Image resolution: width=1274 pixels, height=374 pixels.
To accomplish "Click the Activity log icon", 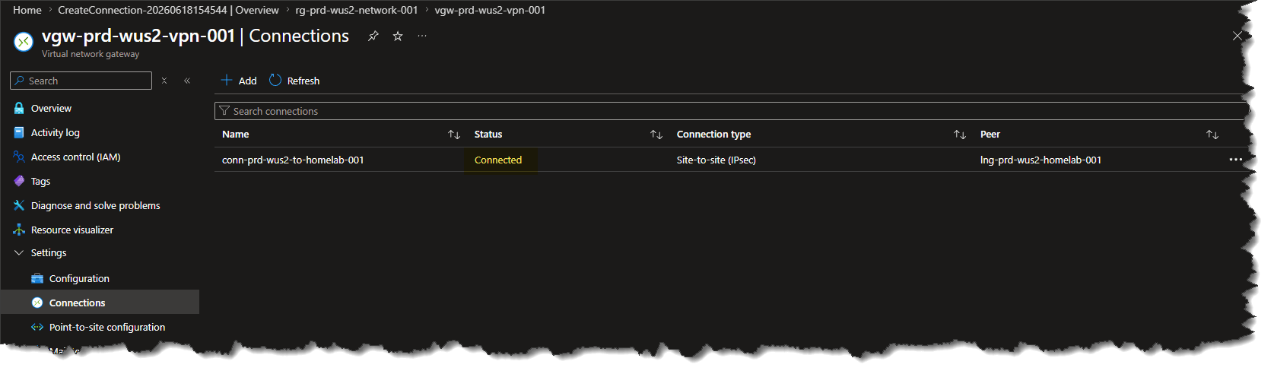I will click(19, 132).
